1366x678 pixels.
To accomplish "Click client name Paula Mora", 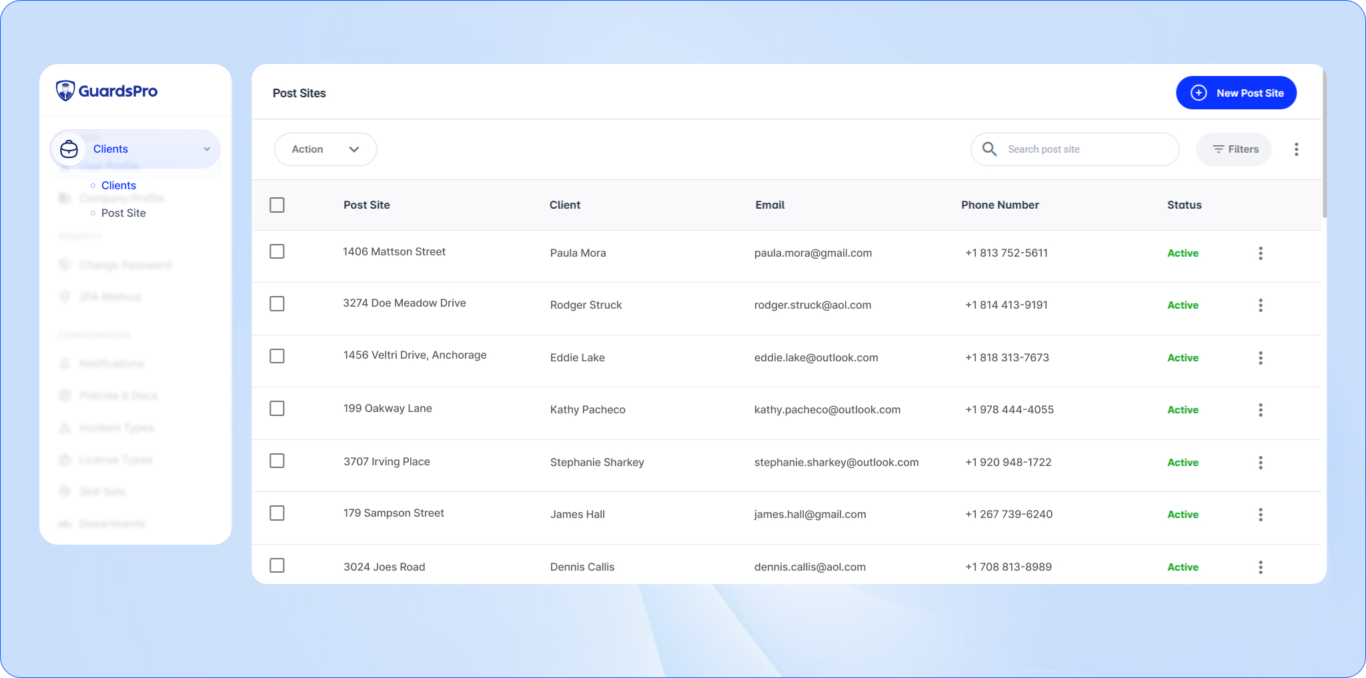I will (578, 253).
